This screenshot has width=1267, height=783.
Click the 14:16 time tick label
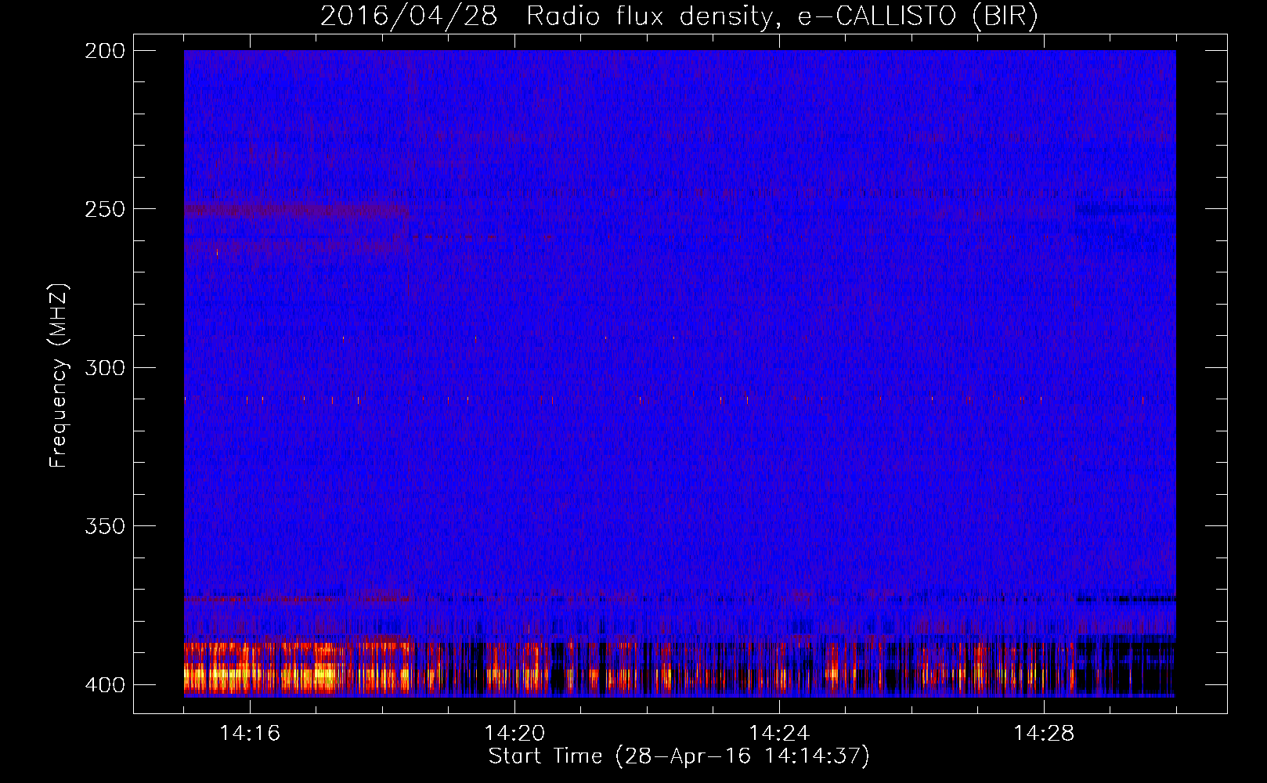pos(250,733)
